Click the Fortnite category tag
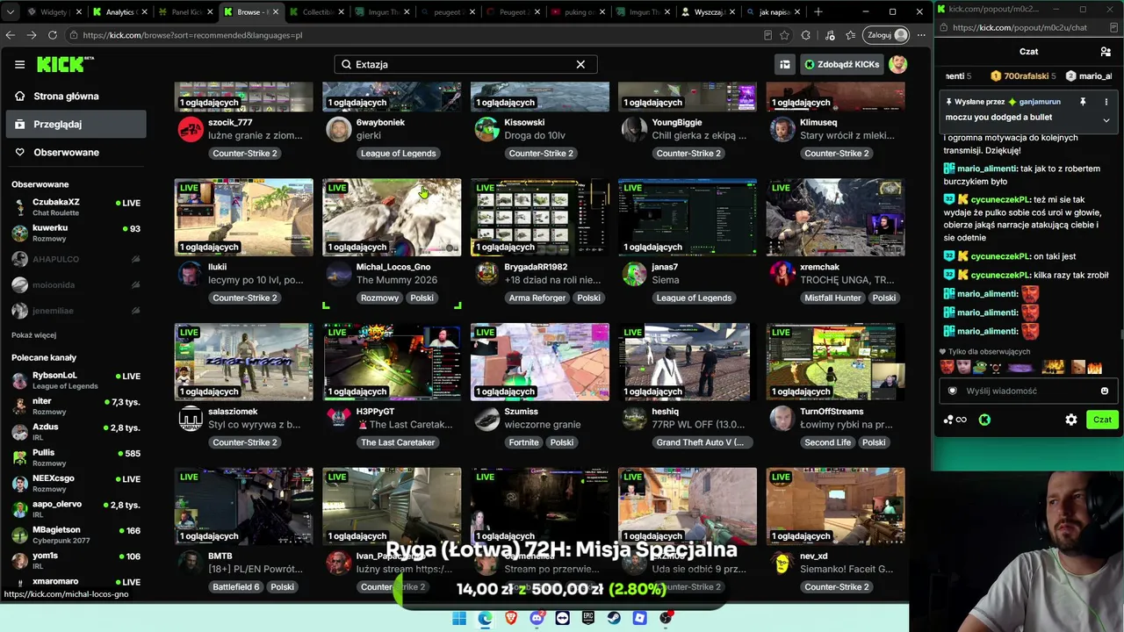Image resolution: width=1124 pixels, height=632 pixels. point(523,442)
